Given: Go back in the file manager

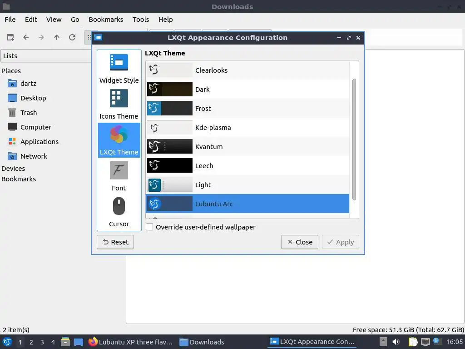Looking at the screenshot, I should (x=26, y=37).
